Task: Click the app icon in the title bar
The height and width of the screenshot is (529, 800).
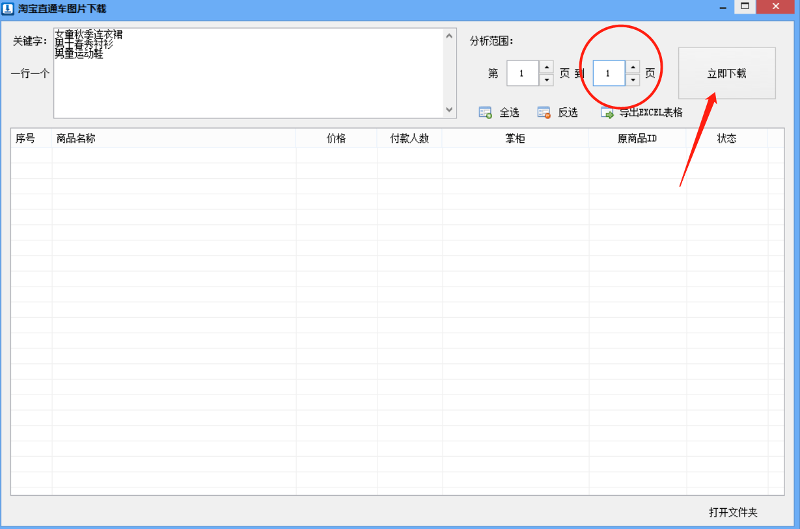Action: (x=8, y=8)
